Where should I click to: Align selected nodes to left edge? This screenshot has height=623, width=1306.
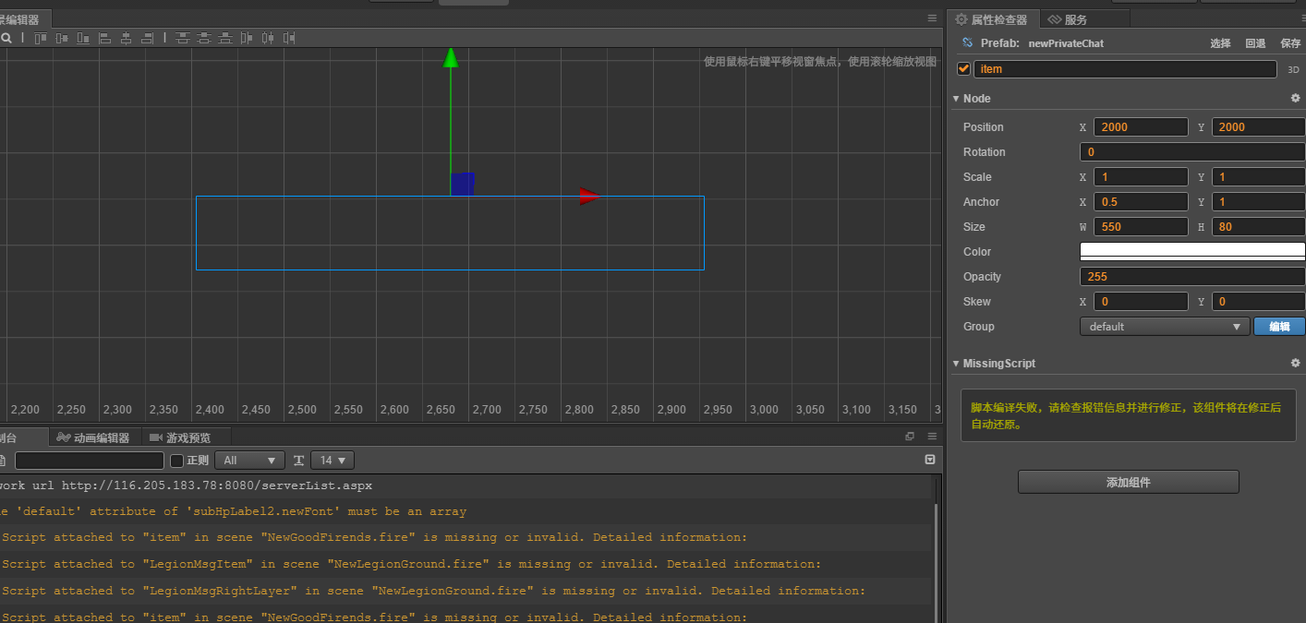tap(104, 38)
